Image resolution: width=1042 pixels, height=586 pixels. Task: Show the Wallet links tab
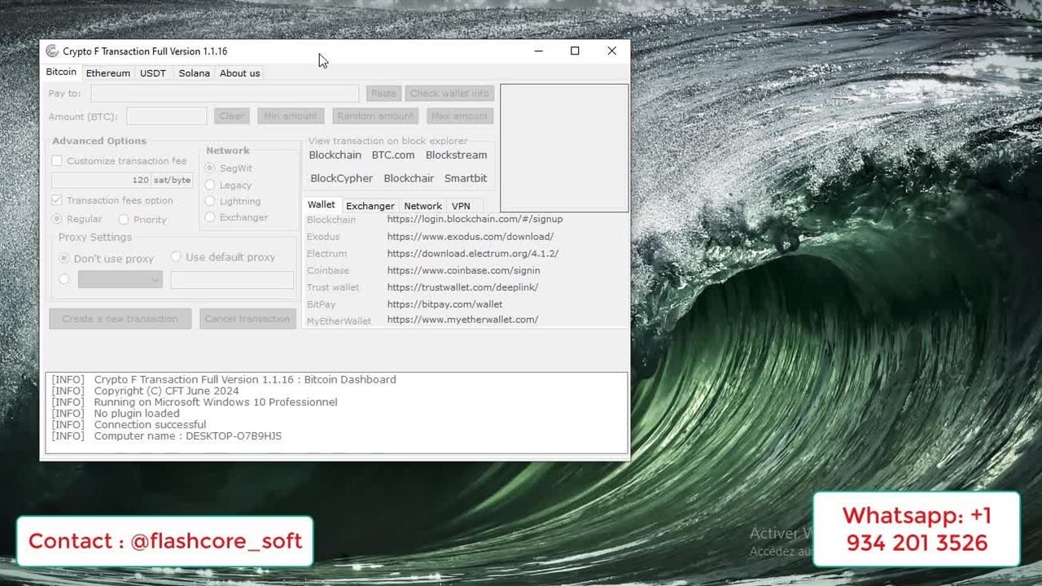pos(322,204)
